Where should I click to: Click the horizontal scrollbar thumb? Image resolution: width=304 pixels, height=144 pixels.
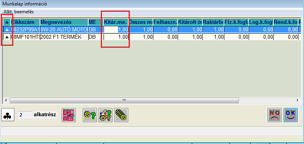(124, 100)
